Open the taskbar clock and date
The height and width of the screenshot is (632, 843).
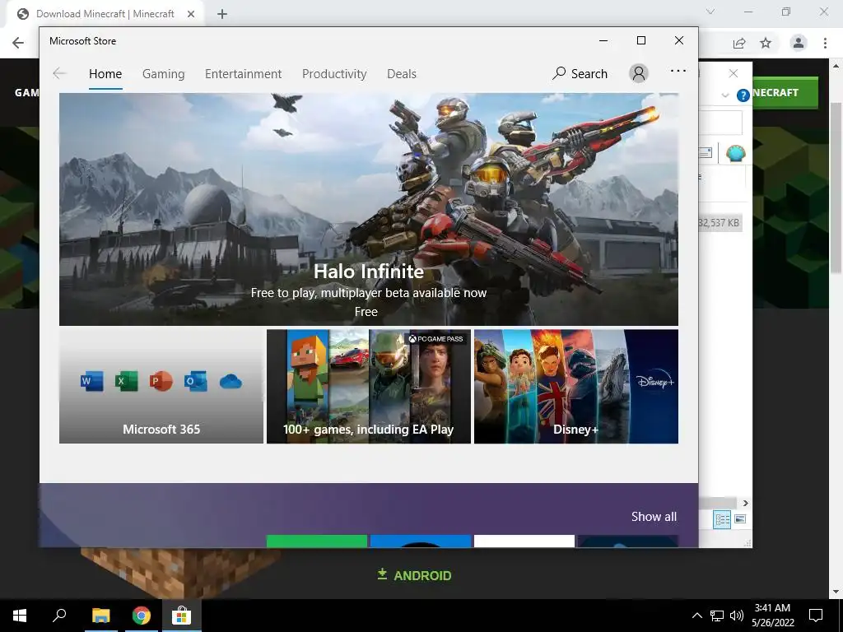point(772,616)
